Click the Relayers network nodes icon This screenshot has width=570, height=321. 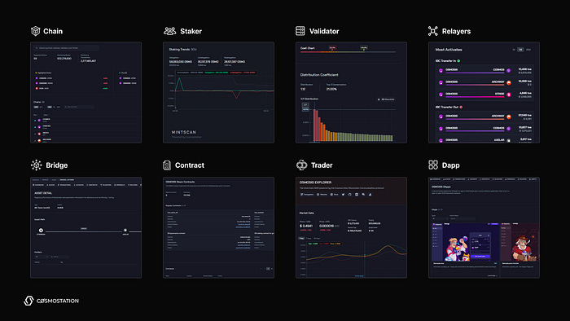pos(433,31)
